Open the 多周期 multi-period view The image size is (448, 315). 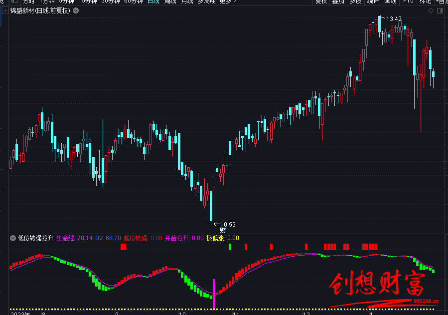207,1
